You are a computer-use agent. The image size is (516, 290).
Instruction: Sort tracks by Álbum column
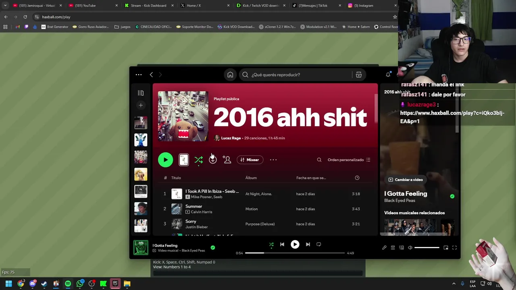pyautogui.click(x=251, y=178)
